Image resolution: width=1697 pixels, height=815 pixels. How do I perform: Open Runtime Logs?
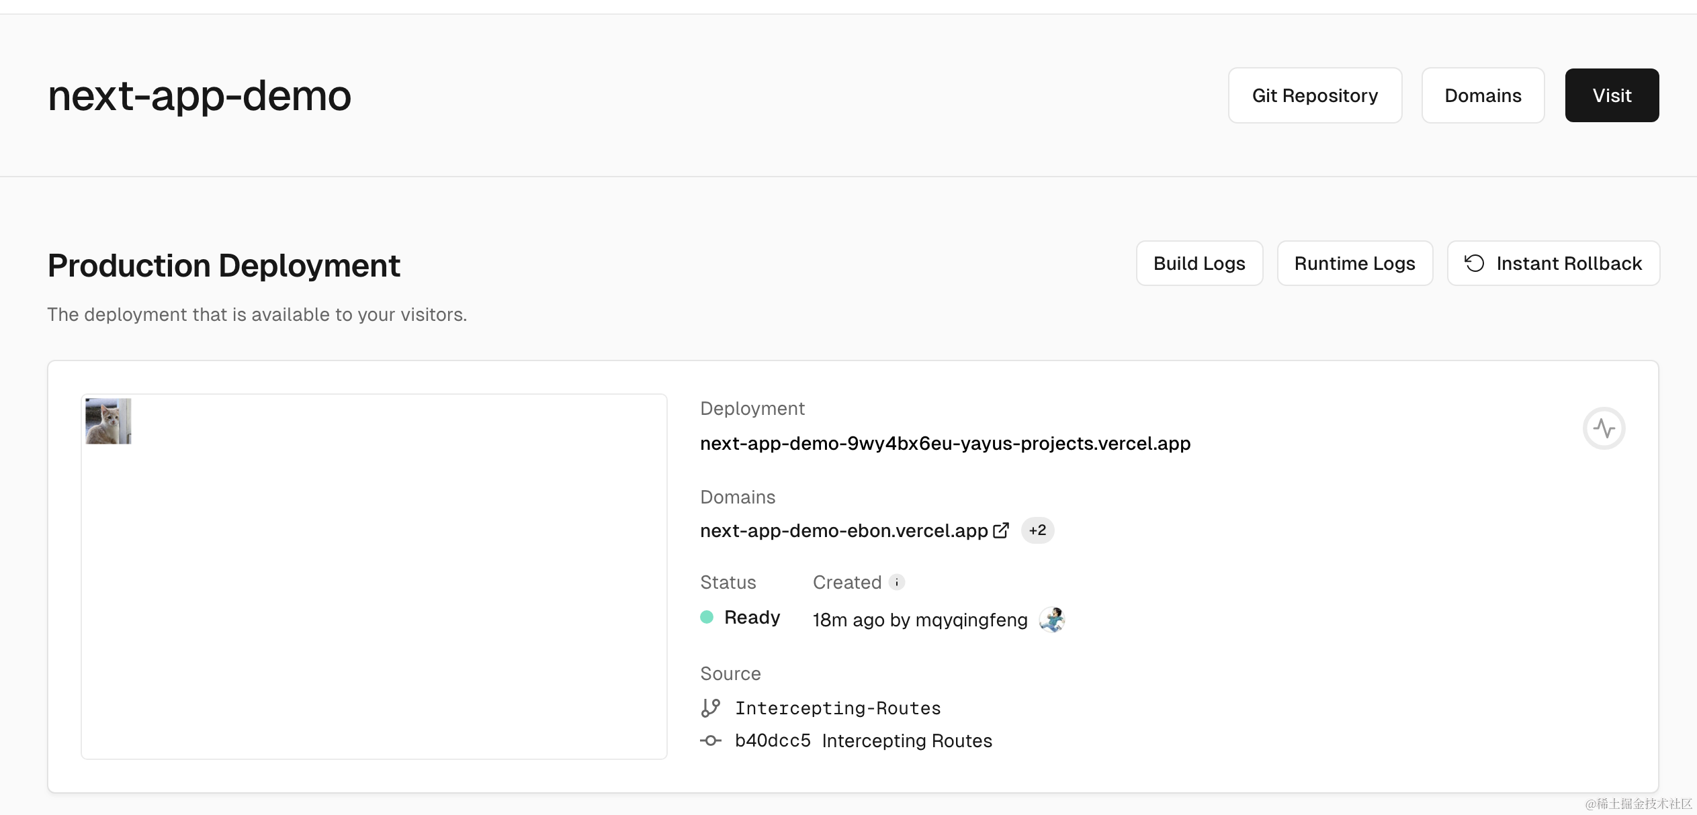(x=1354, y=263)
